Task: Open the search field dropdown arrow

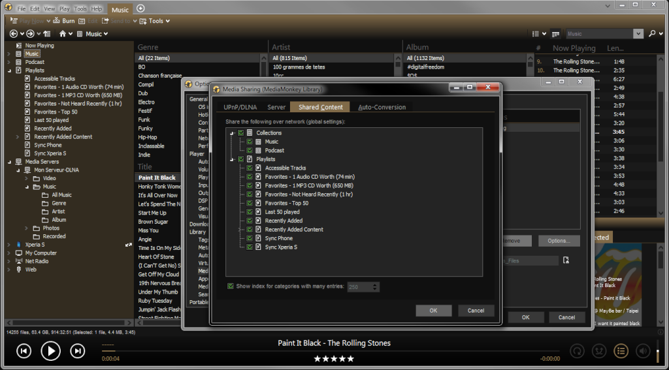Action: click(638, 34)
